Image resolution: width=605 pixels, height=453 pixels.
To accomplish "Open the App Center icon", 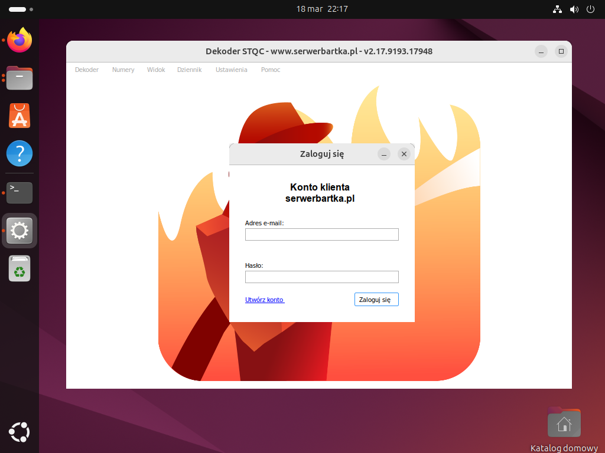I will click(x=19, y=116).
